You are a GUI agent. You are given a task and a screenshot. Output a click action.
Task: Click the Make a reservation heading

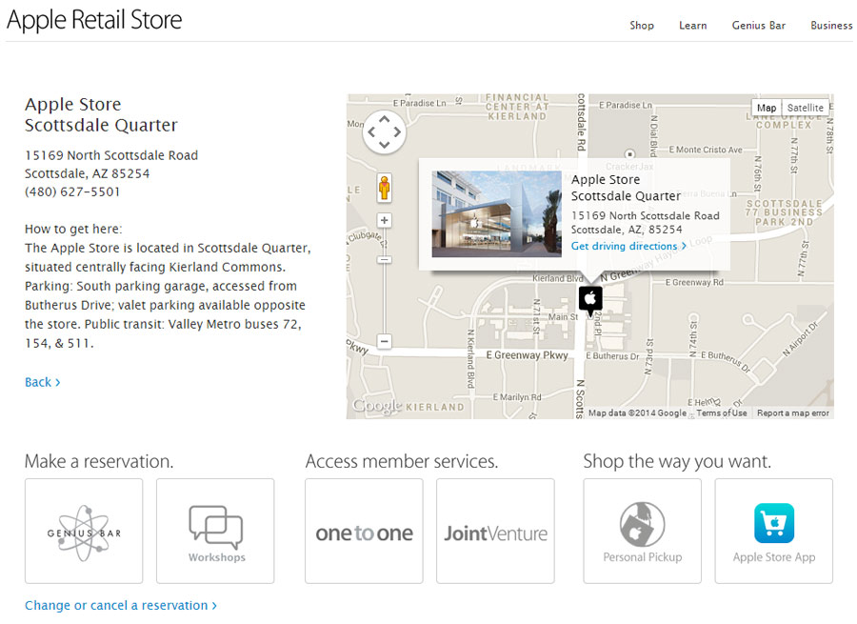tap(99, 461)
